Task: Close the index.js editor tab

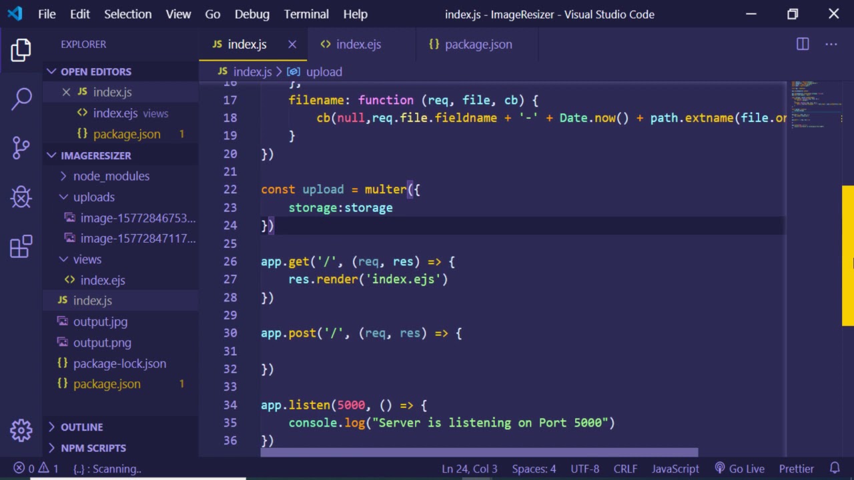Action: coord(292,44)
